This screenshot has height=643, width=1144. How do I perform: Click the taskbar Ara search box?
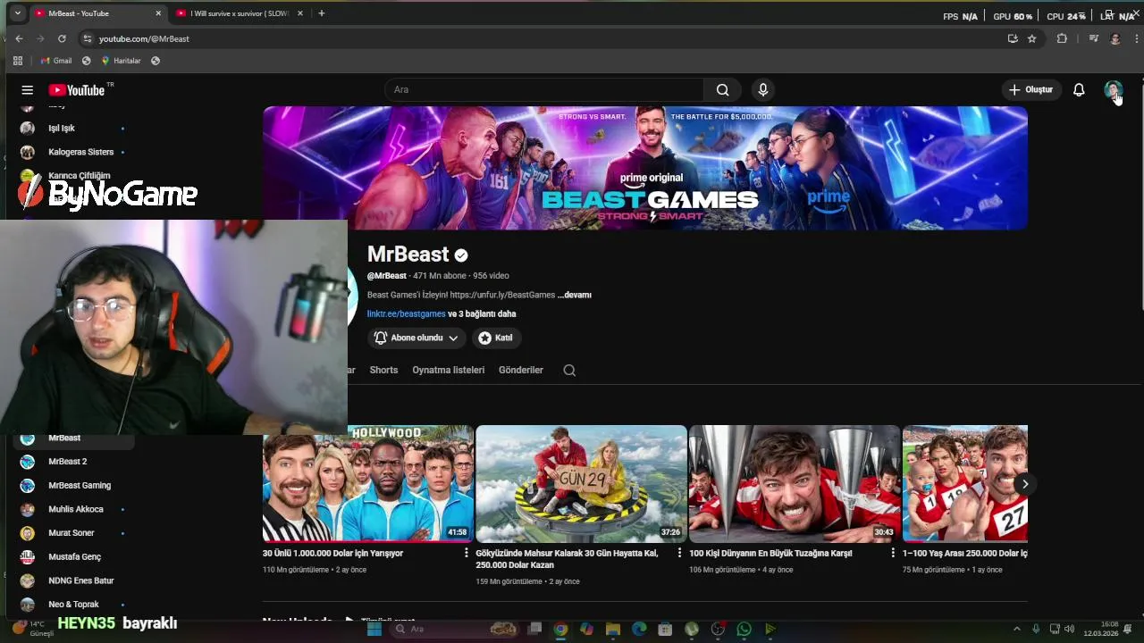454,629
